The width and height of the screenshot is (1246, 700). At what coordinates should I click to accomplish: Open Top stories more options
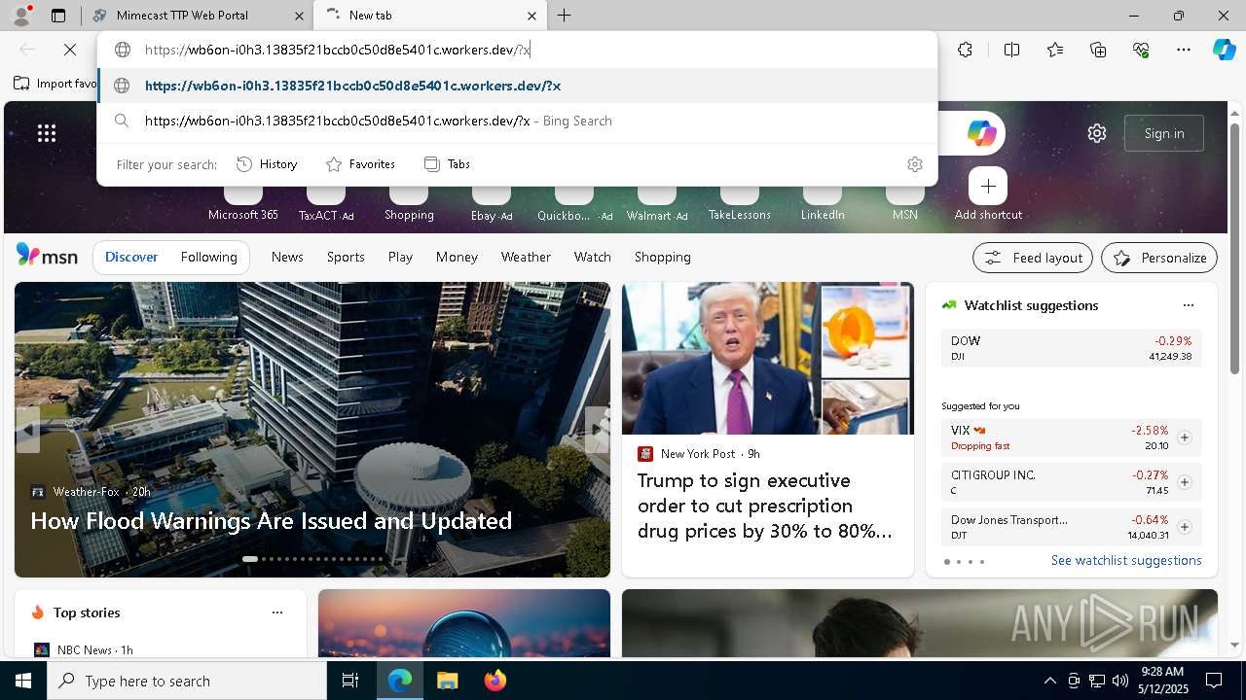click(x=277, y=612)
